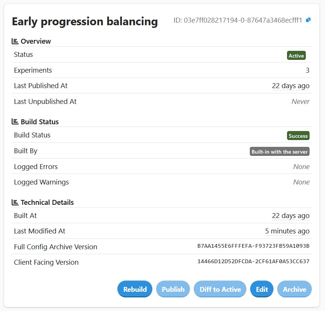Click Last Published At '22 days ago' timestamp
Screen dimensions: 325x311
tap(291, 86)
